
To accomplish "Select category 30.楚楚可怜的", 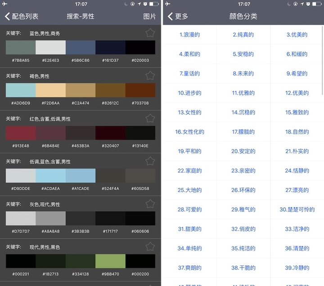I will click(297, 210).
